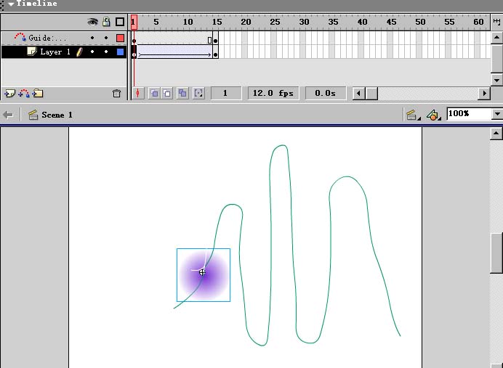Click the padlock lock all layers icon
The image size is (503, 368).
point(106,22)
